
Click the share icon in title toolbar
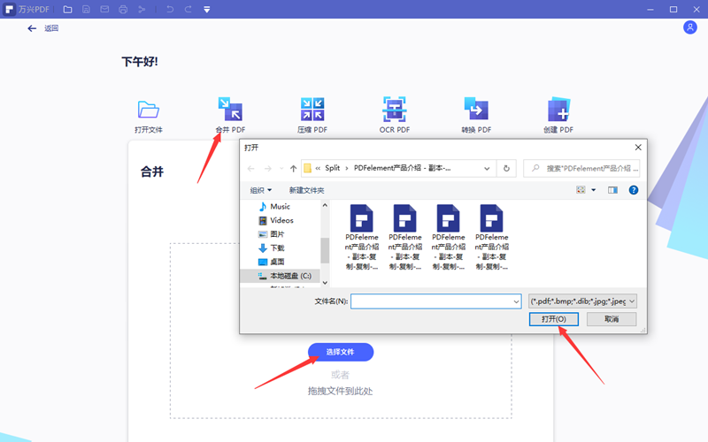[142, 9]
